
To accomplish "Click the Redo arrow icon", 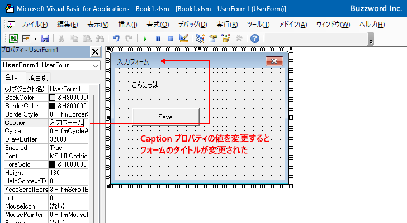I will point(129,38).
